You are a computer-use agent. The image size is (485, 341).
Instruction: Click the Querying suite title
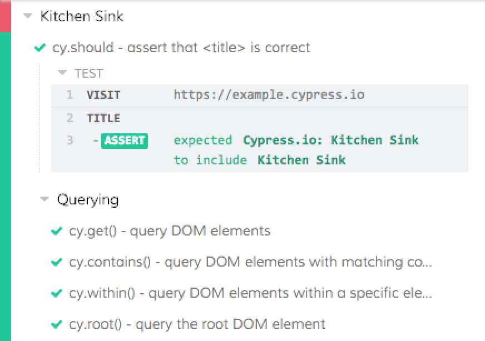(87, 200)
